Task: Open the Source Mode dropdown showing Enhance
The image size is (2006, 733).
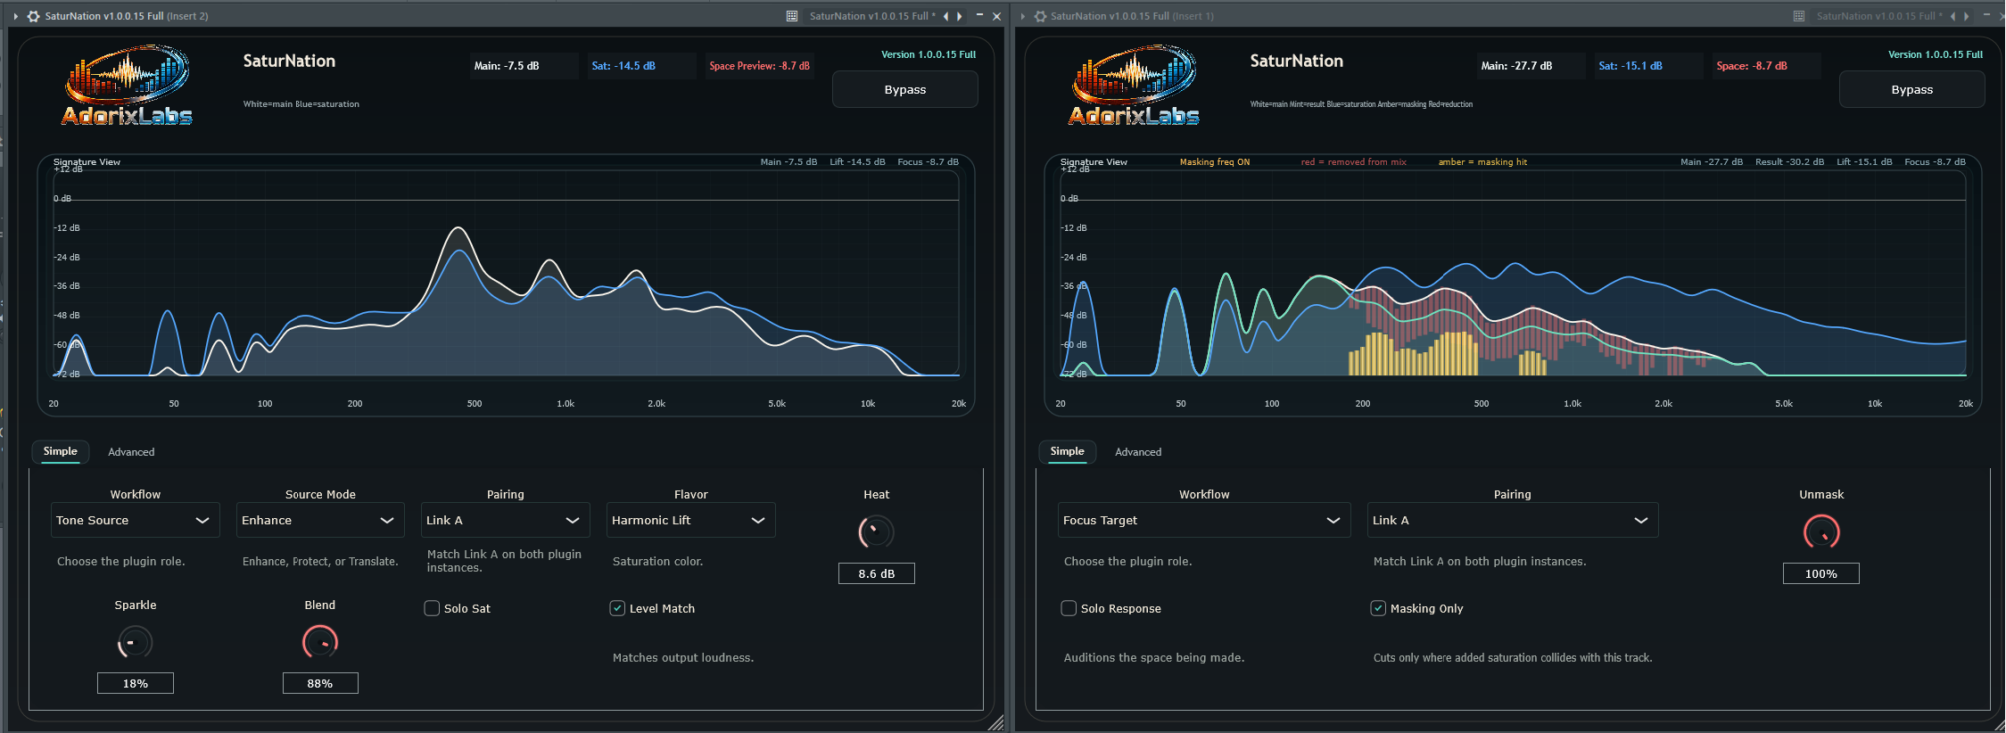Action: point(320,520)
